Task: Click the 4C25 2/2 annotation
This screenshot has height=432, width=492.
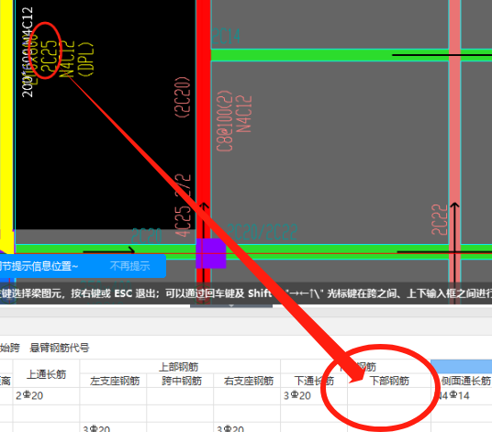Action: [x=183, y=205]
